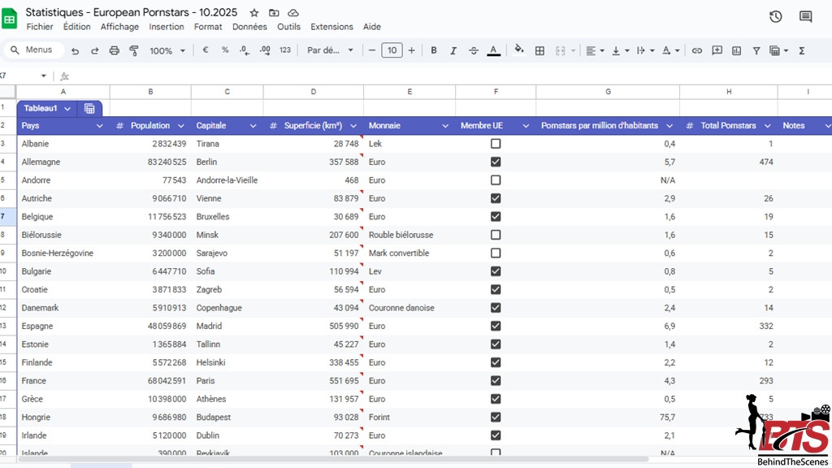Star this spreadsheet document
The image size is (832, 468).
coord(254,13)
